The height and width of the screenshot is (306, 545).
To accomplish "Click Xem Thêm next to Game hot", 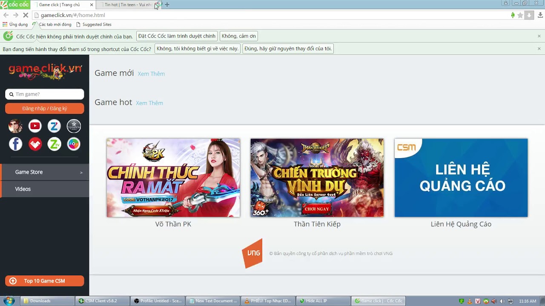I will click(x=149, y=103).
